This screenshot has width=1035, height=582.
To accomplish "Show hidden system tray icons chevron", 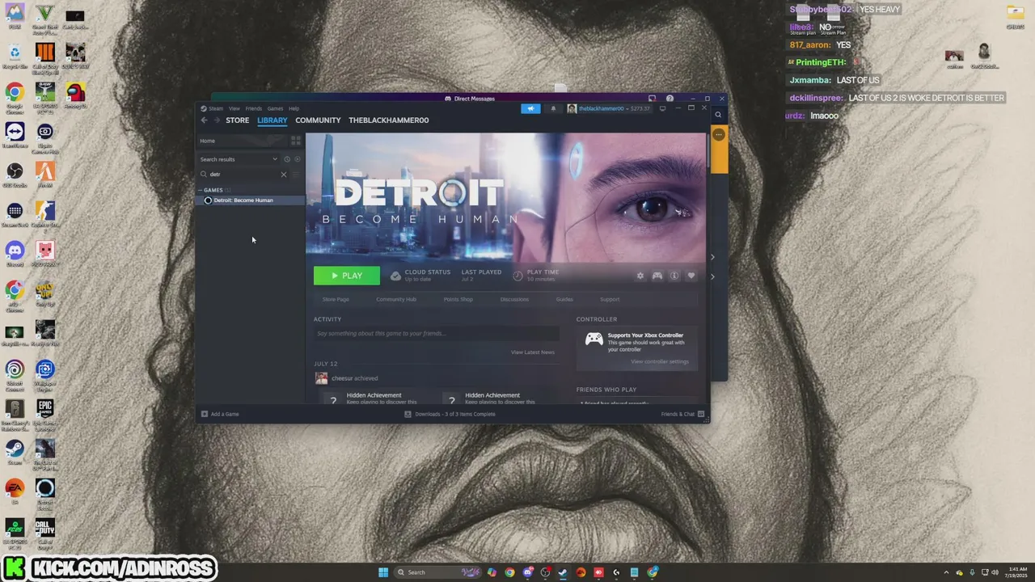I will (x=946, y=572).
